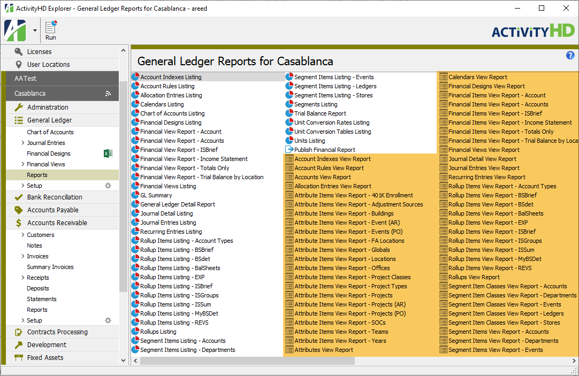Click the Bank Reconciliation checkmark icon

tap(19, 197)
